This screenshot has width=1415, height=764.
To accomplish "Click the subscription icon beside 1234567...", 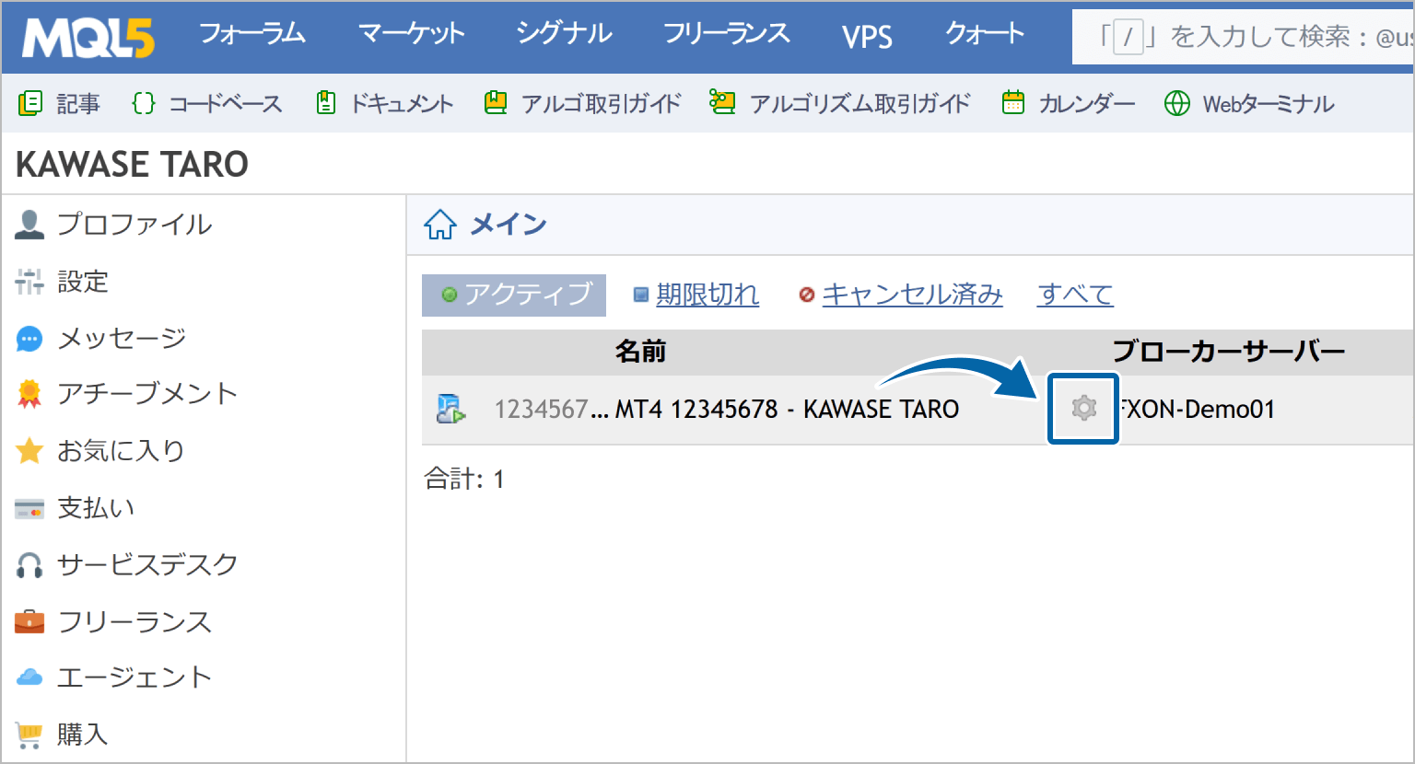I will pyautogui.click(x=450, y=408).
